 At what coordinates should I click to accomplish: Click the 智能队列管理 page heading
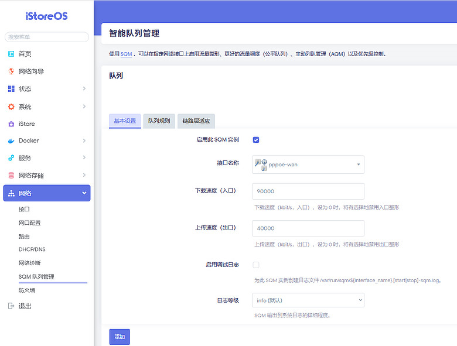(134, 33)
